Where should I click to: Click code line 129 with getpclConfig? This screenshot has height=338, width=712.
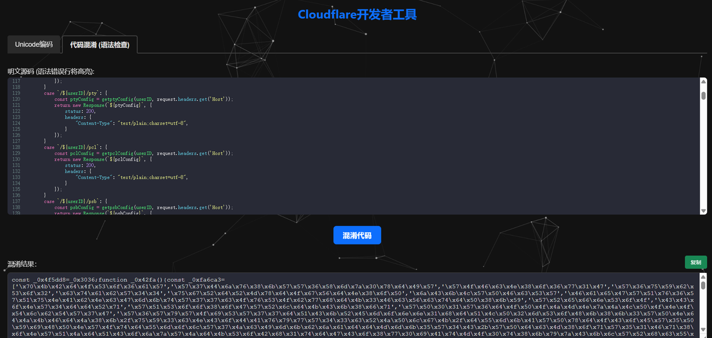pos(144,153)
